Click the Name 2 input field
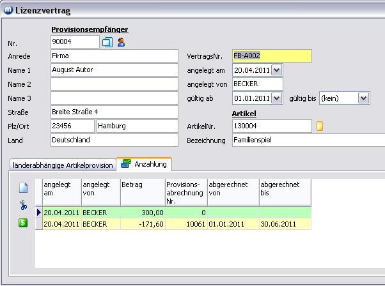 tap(114, 84)
